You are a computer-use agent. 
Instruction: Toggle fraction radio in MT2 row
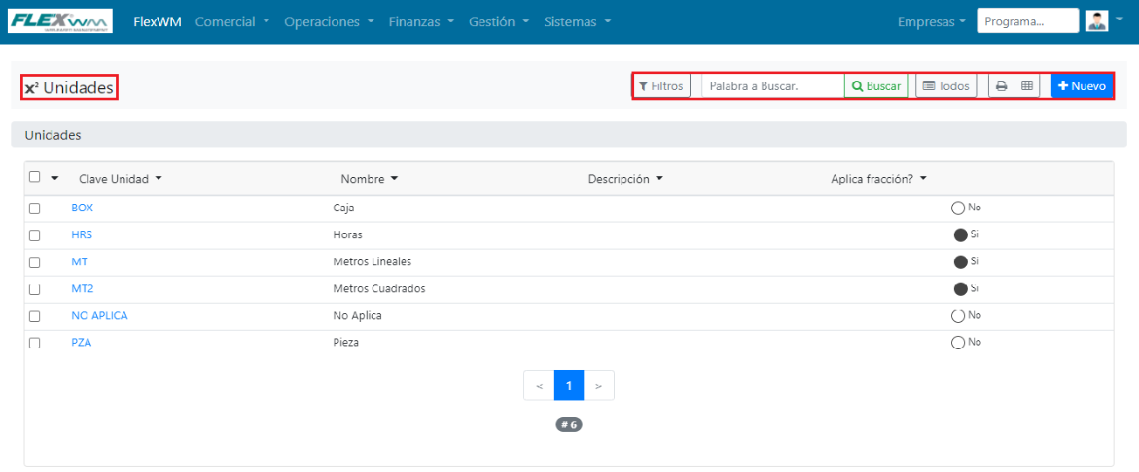961,290
